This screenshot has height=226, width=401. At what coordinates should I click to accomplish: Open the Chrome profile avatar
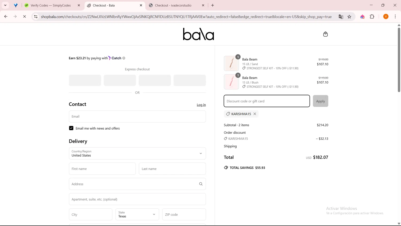(x=386, y=17)
